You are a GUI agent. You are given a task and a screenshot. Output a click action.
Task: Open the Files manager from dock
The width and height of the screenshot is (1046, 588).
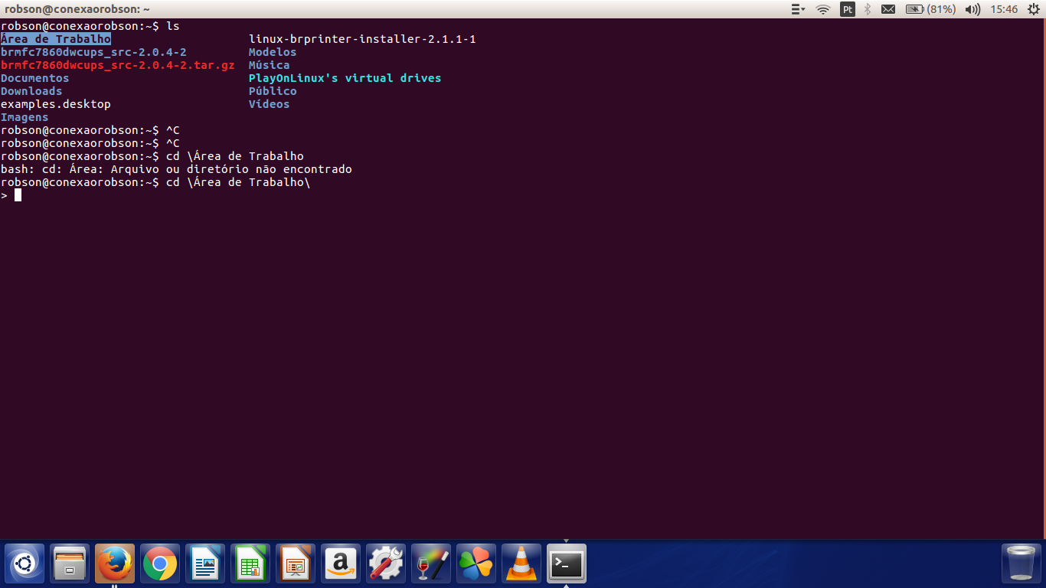(70, 564)
